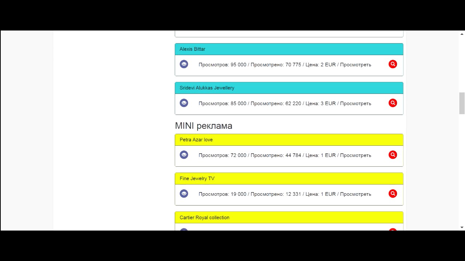This screenshot has height=261, width=465.
Task: Click the scrollbar up arrow
Action: point(462,34)
